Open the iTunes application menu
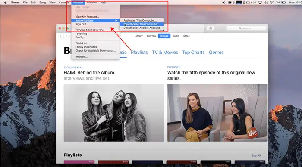 pos(15,3)
